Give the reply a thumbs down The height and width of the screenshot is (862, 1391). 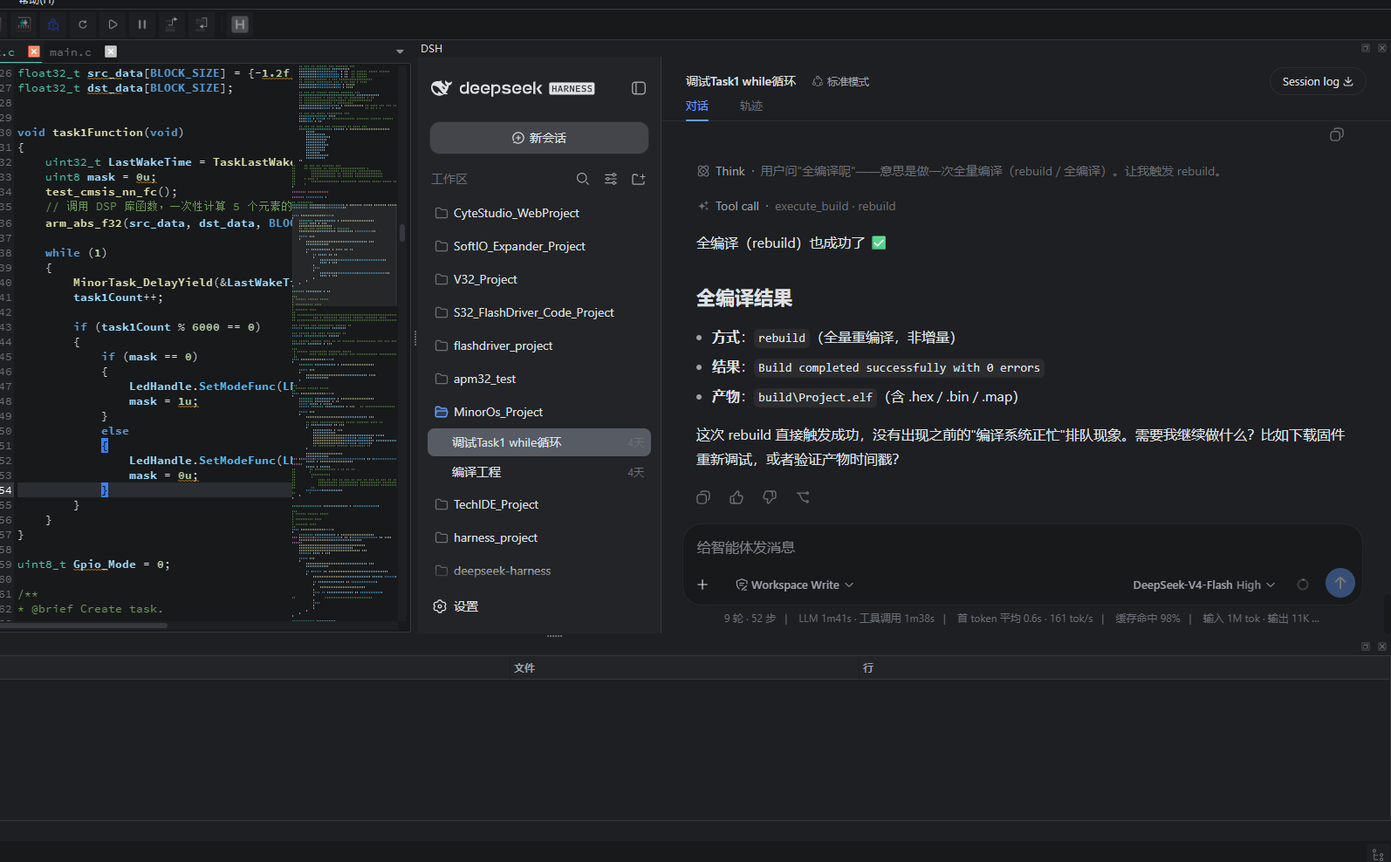770,497
